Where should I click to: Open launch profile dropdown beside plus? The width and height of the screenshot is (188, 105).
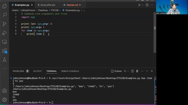(x=128, y=71)
